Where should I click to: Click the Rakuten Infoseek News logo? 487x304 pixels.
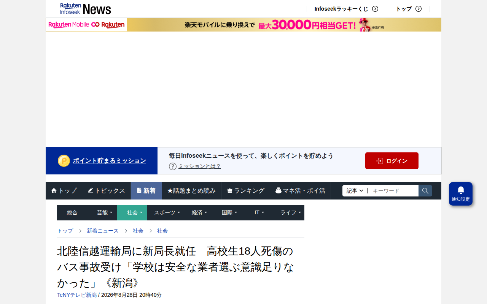click(86, 9)
